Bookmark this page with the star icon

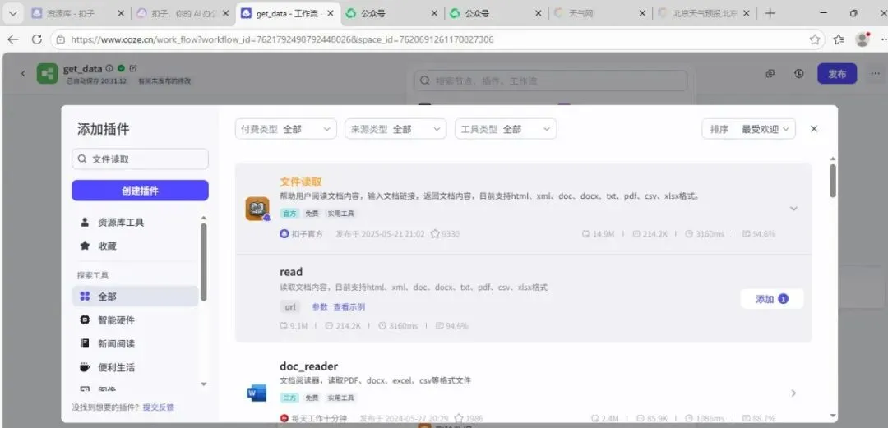814,39
